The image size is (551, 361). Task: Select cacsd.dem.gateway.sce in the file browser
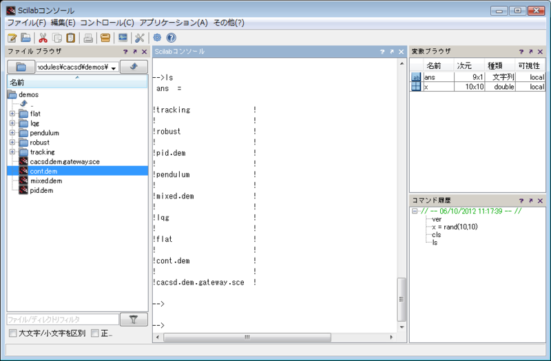65,162
